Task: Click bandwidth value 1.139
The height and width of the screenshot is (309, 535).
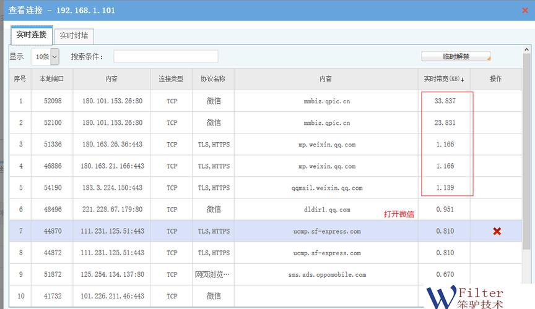Action: point(445,188)
